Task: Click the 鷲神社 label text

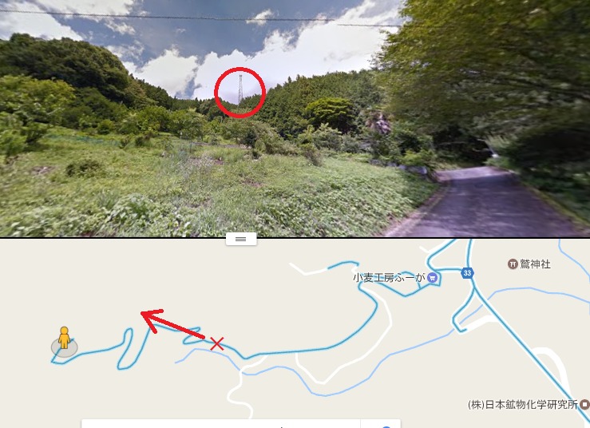Action: pos(535,264)
